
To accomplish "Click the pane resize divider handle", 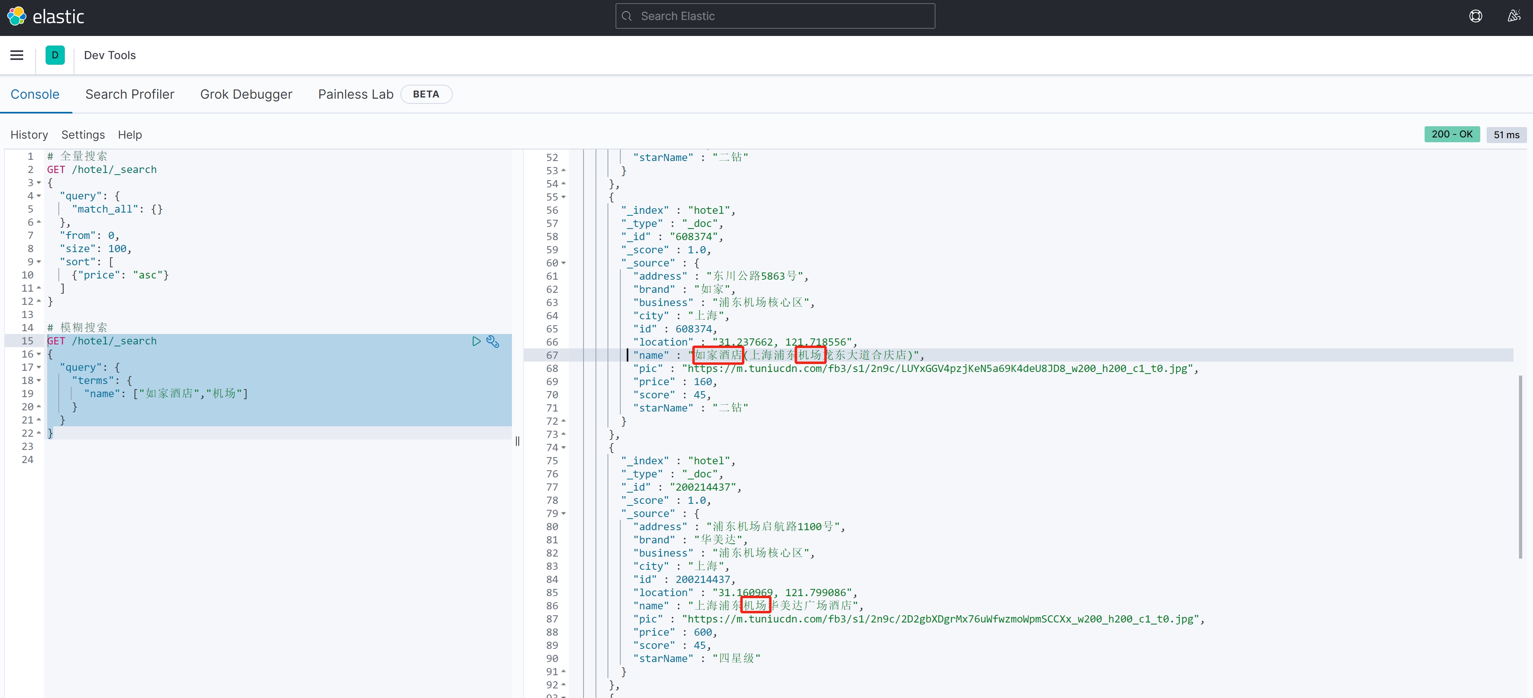I will pos(517,441).
